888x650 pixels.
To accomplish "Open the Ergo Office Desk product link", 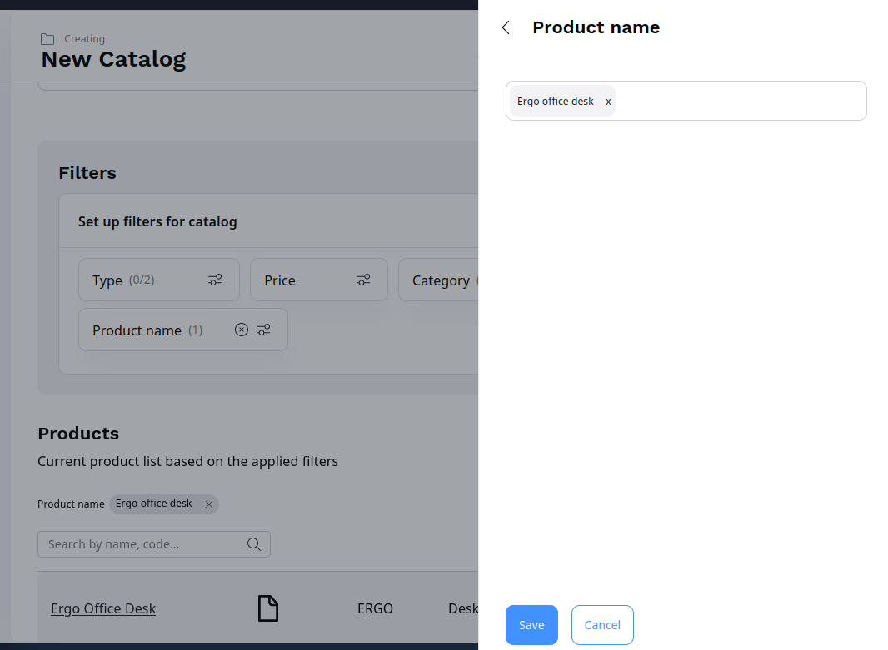I will click(x=102, y=608).
